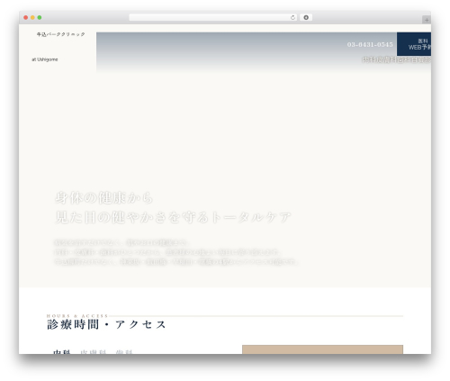Open the 医科 WEB予約 booking button
The height and width of the screenshot is (381, 450).
[x=414, y=44]
